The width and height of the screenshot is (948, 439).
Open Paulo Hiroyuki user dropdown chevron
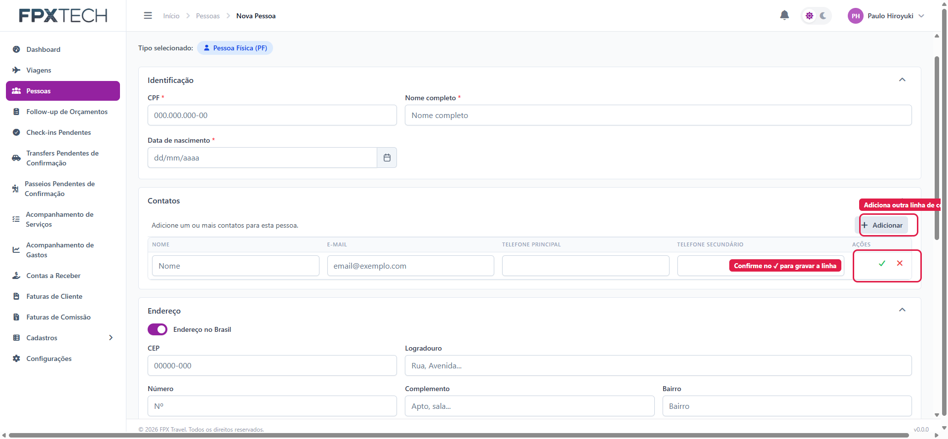coord(921,16)
